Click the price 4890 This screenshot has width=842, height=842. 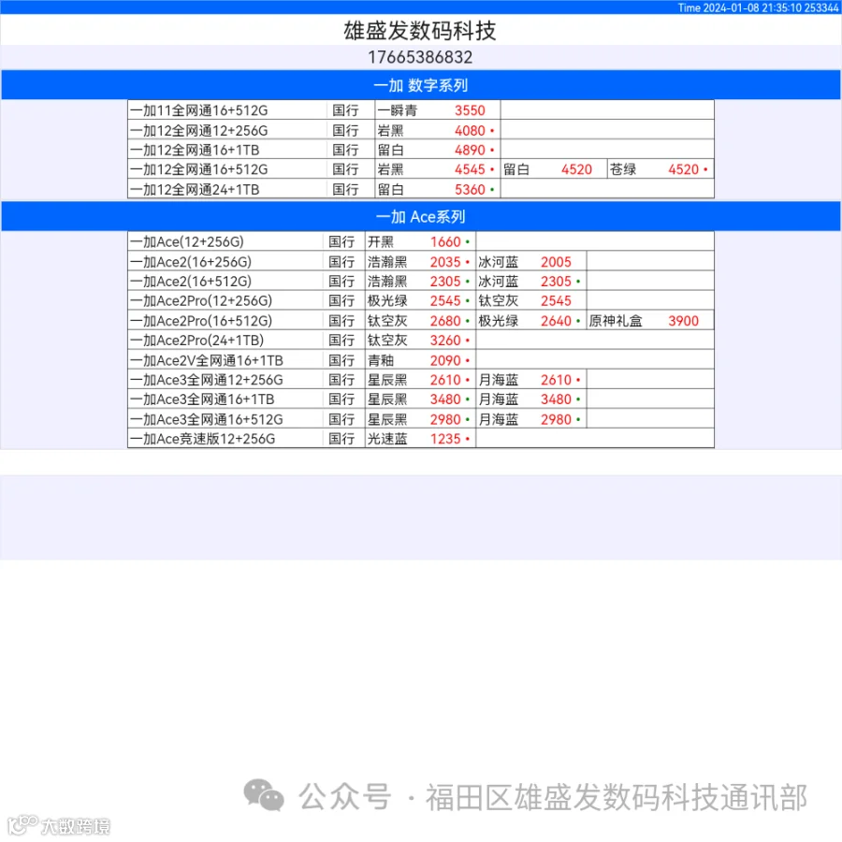tap(470, 150)
